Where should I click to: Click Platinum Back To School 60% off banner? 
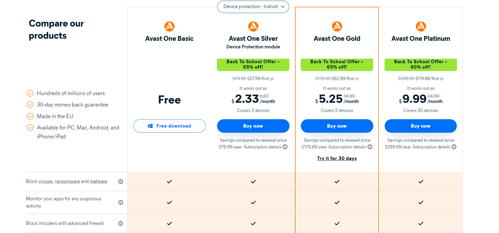tap(421, 65)
